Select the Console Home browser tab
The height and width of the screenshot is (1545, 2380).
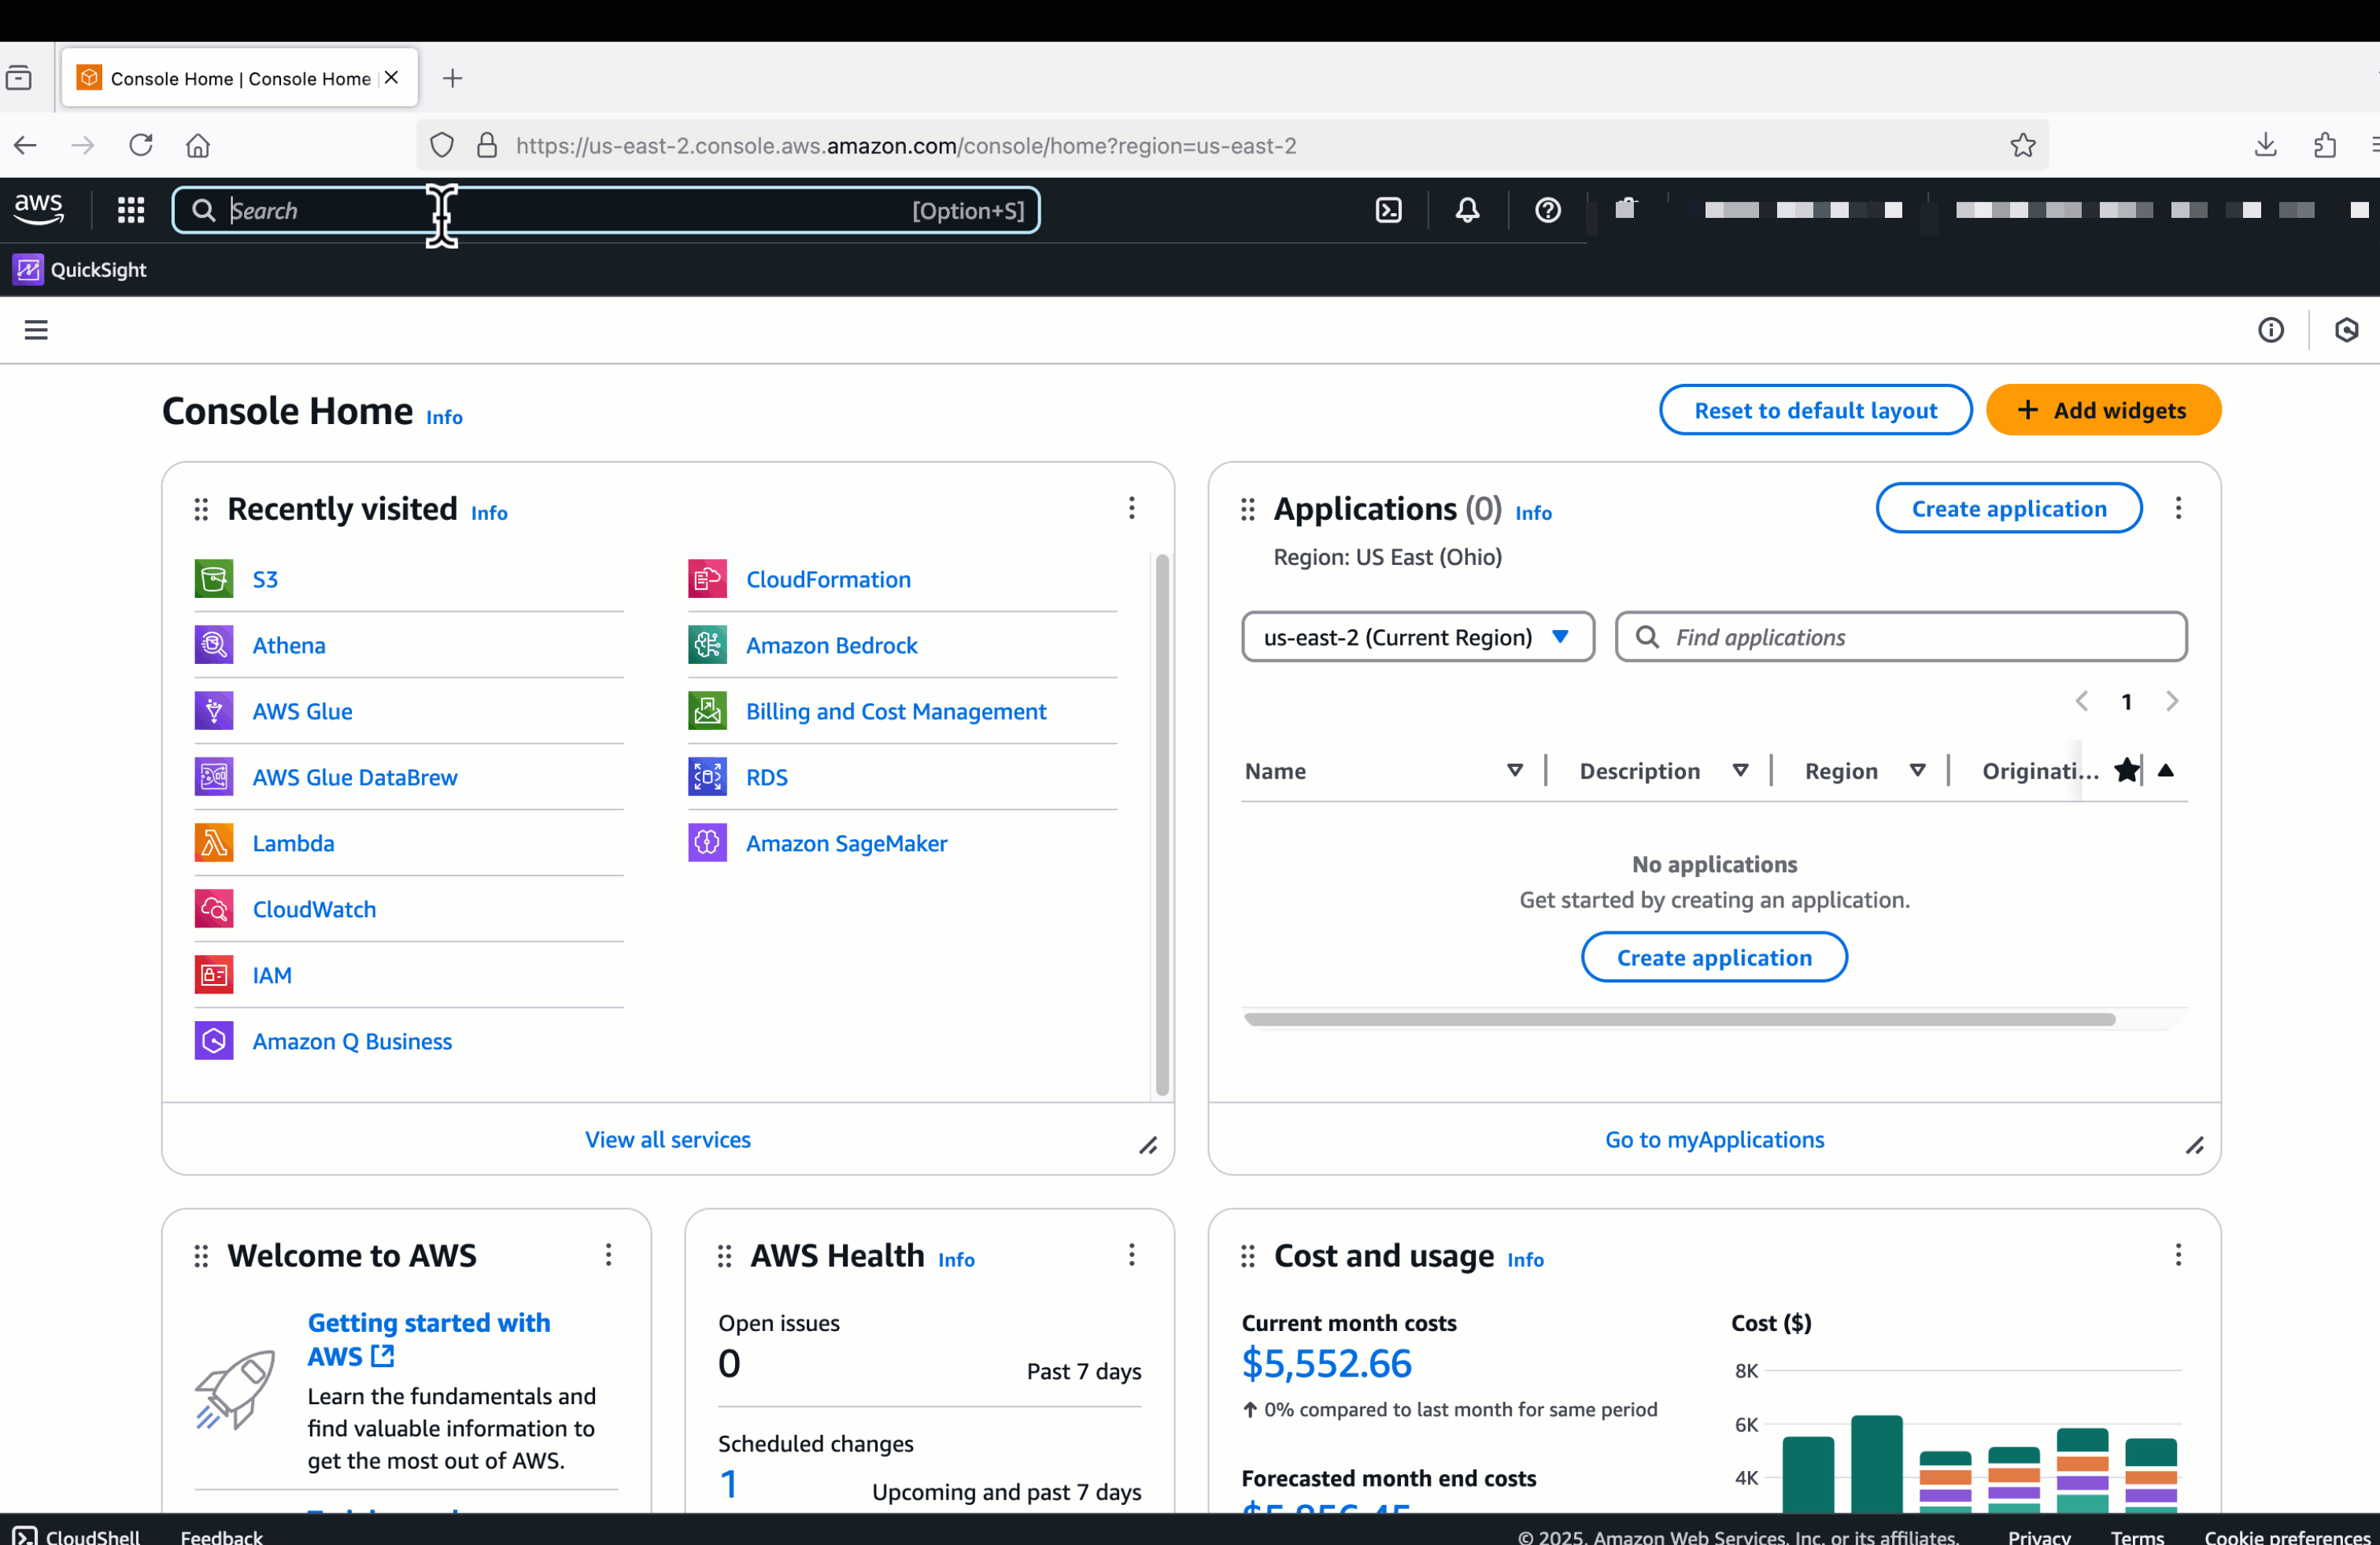[x=240, y=78]
